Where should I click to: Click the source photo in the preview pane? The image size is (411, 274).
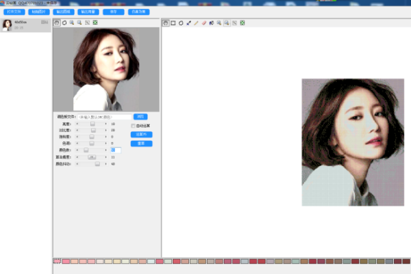106,70
